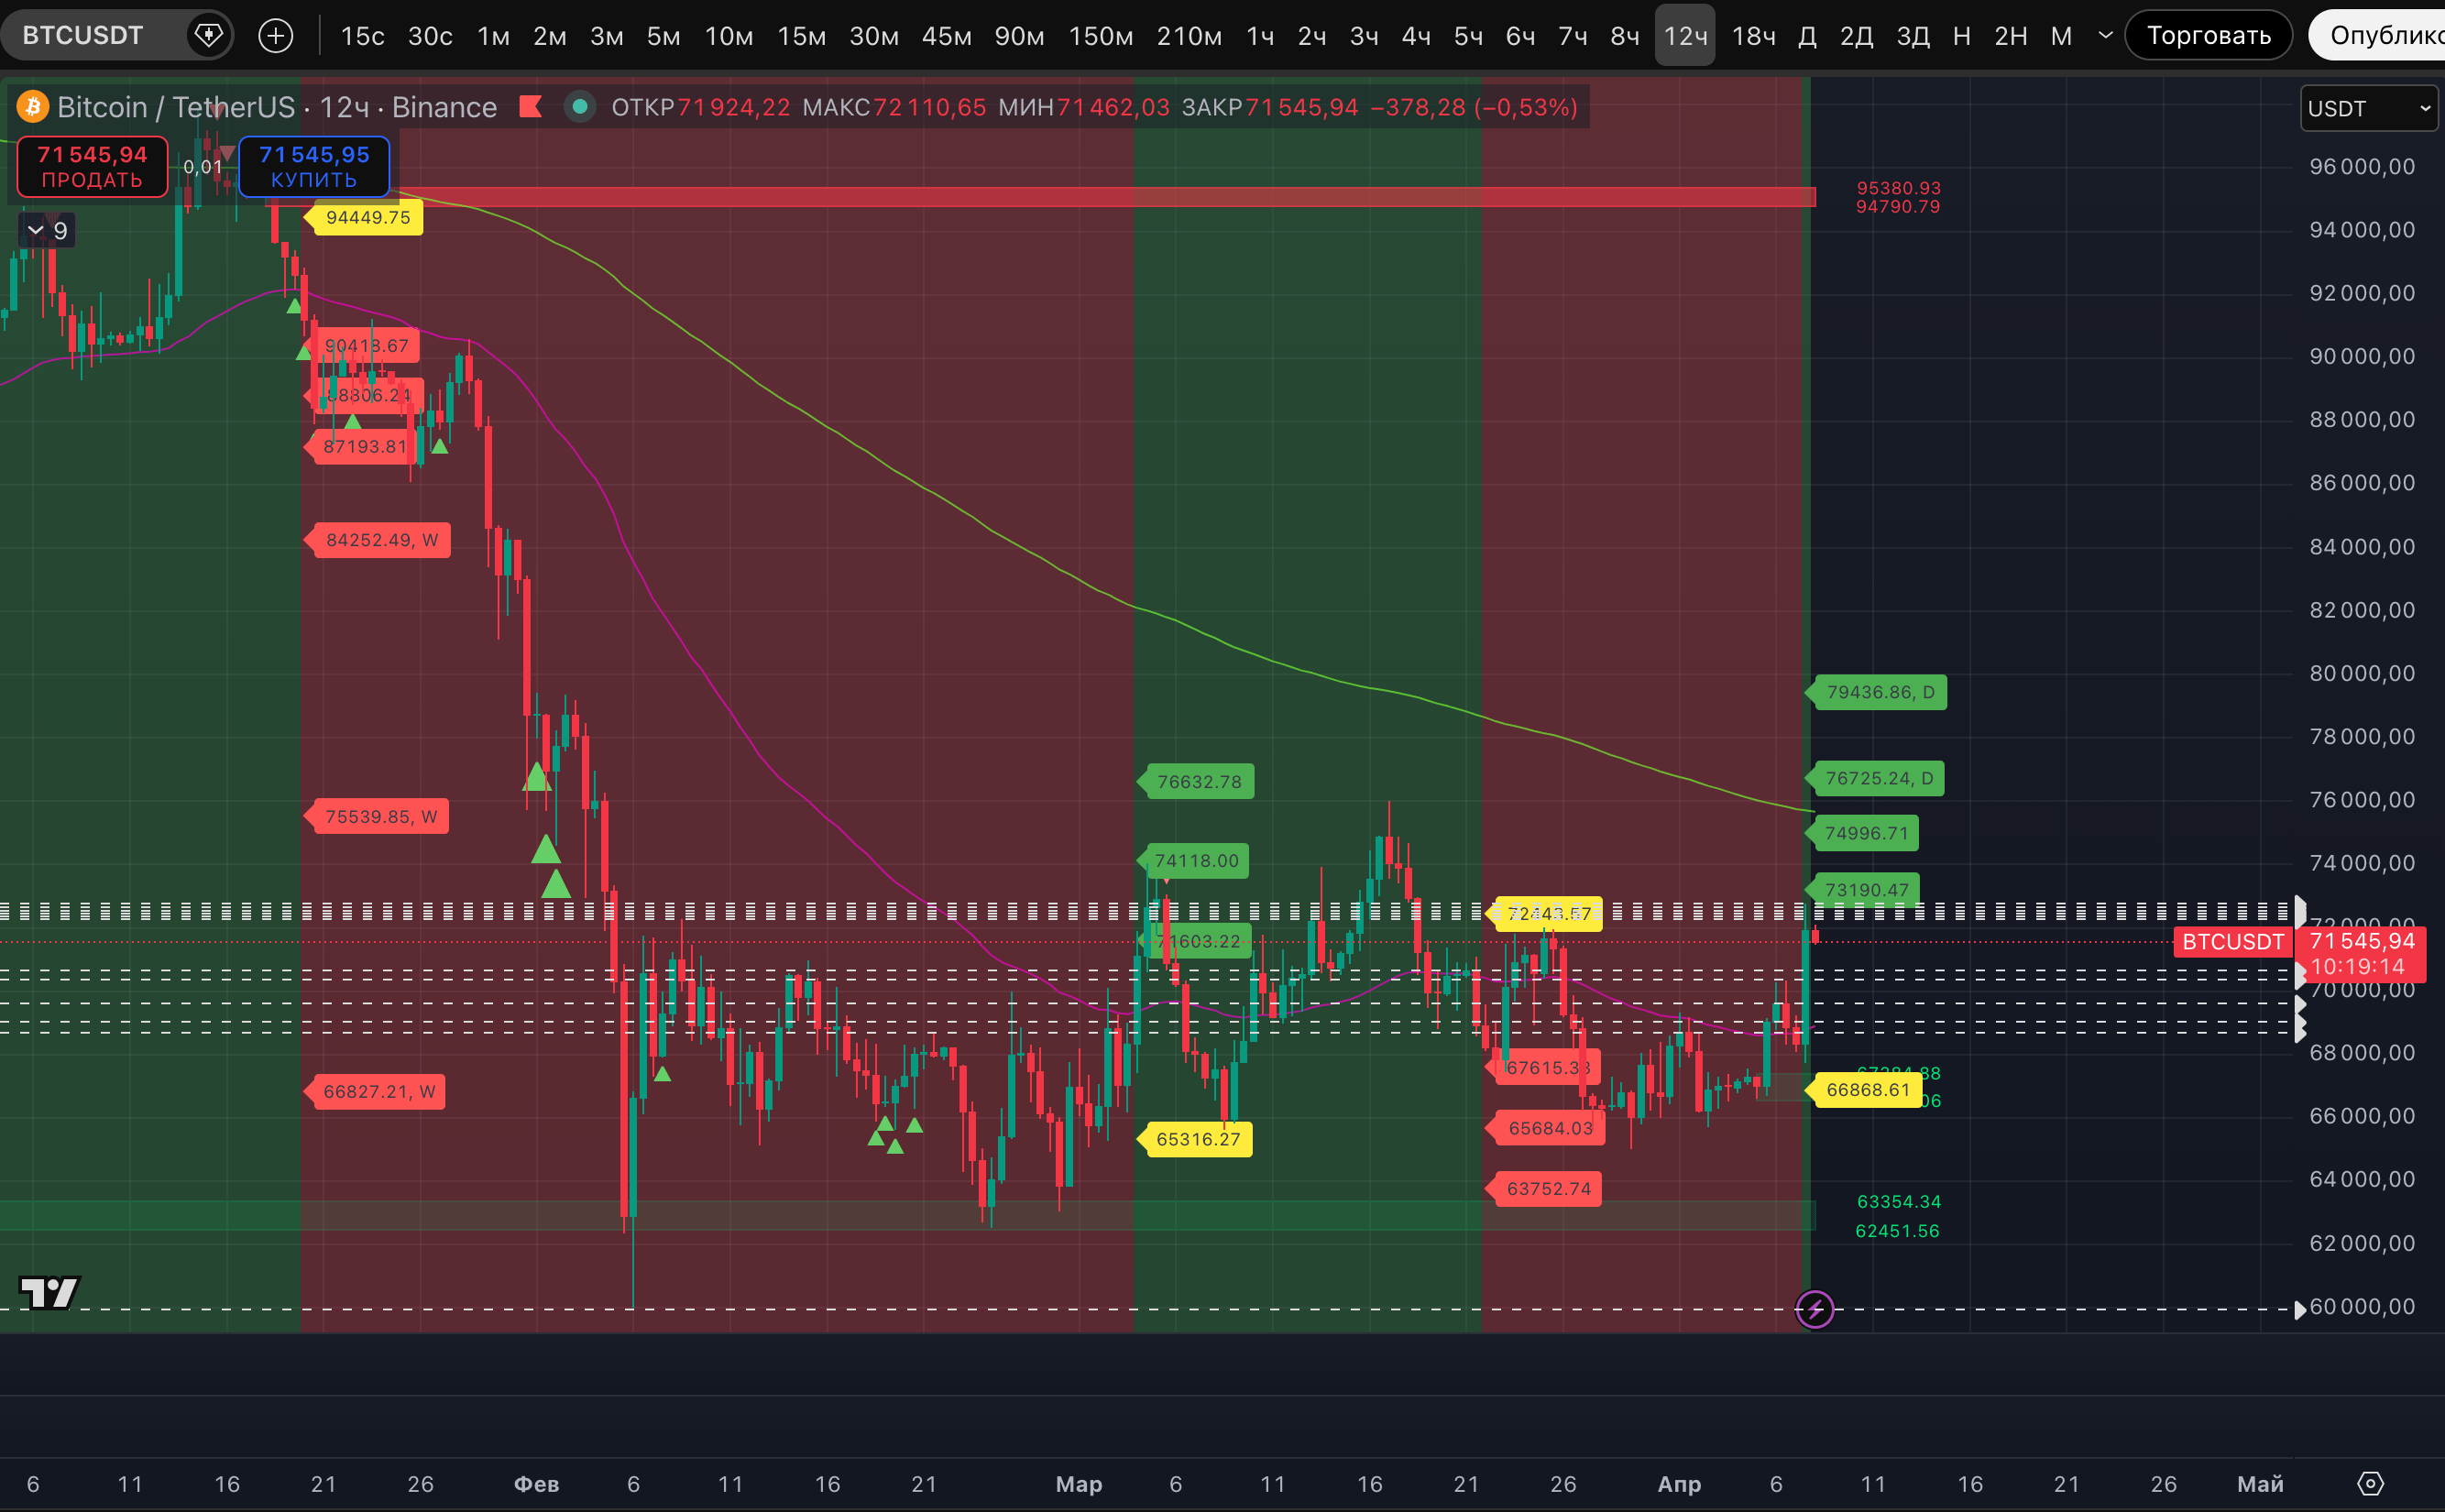The image size is (2445, 1512).
Task: Switch to the 15м interval
Action: [x=801, y=36]
